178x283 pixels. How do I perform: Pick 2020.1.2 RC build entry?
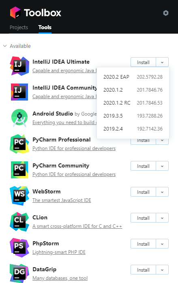coord(133,103)
